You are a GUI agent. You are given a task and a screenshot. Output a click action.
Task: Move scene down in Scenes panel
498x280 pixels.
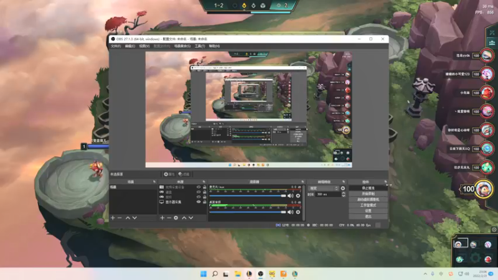point(134,218)
